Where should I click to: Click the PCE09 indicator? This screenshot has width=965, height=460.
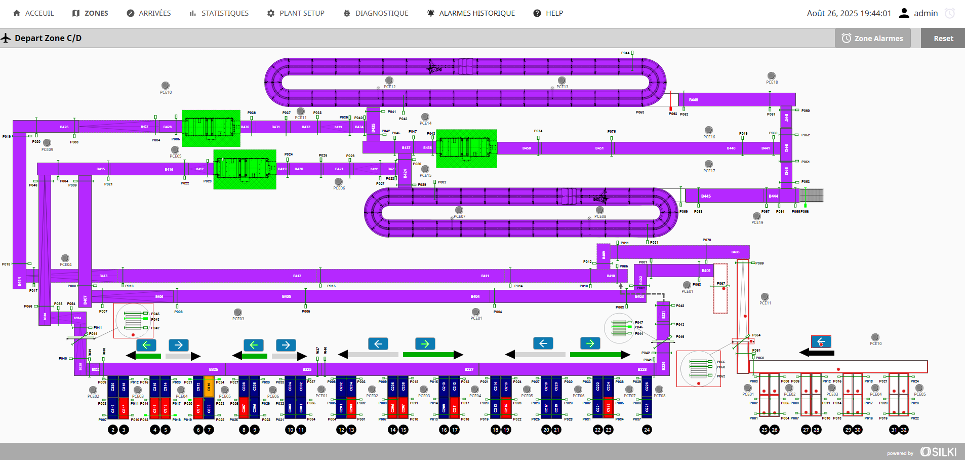pyautogui.click(x=47, y=143)
